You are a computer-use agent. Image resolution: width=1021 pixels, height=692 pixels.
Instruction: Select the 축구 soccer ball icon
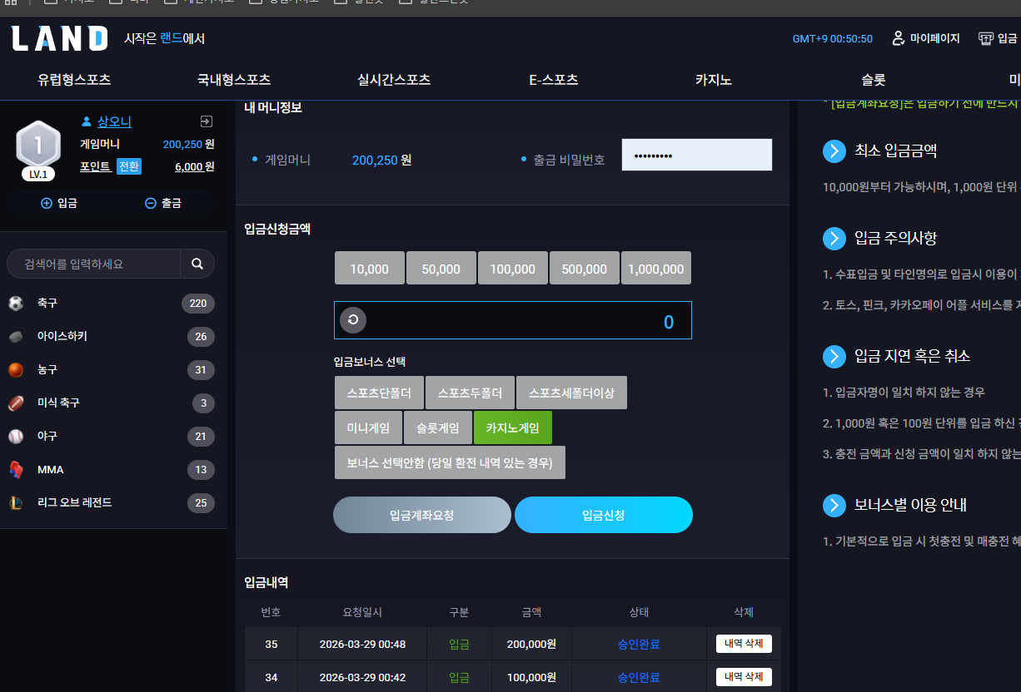coord(16,304)
